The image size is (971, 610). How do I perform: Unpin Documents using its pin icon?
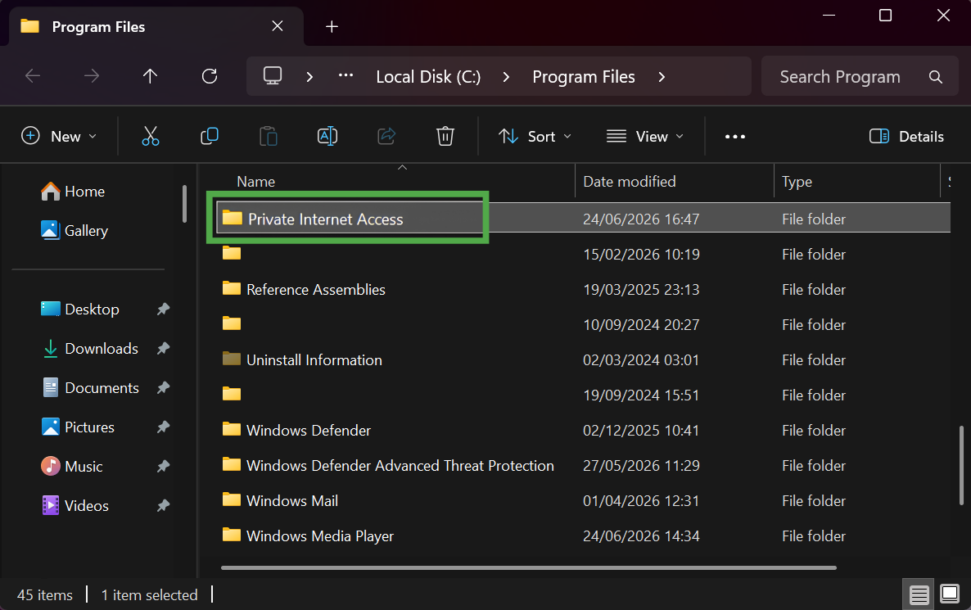click(163, 387)
